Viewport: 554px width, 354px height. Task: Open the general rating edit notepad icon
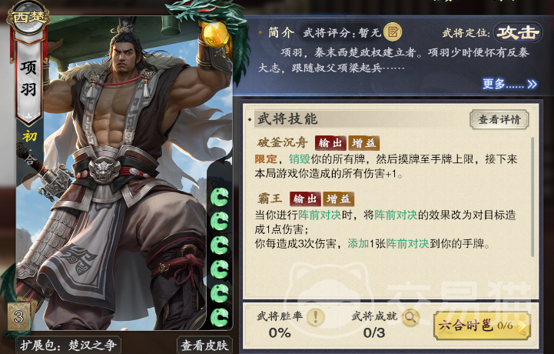[x=393, y=32]
